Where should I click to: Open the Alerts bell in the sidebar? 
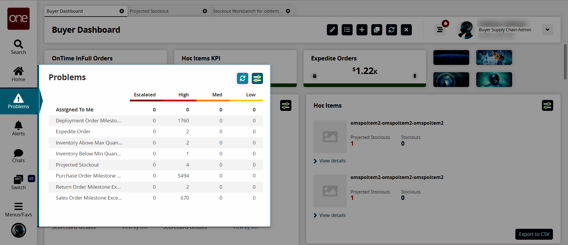point(18,129)
